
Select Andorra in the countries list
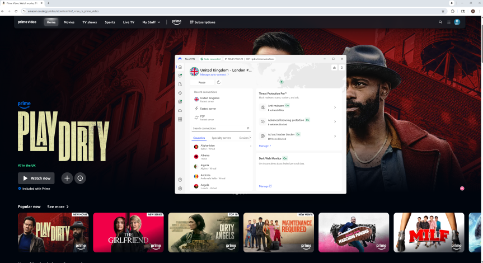[x=221, y=176]
